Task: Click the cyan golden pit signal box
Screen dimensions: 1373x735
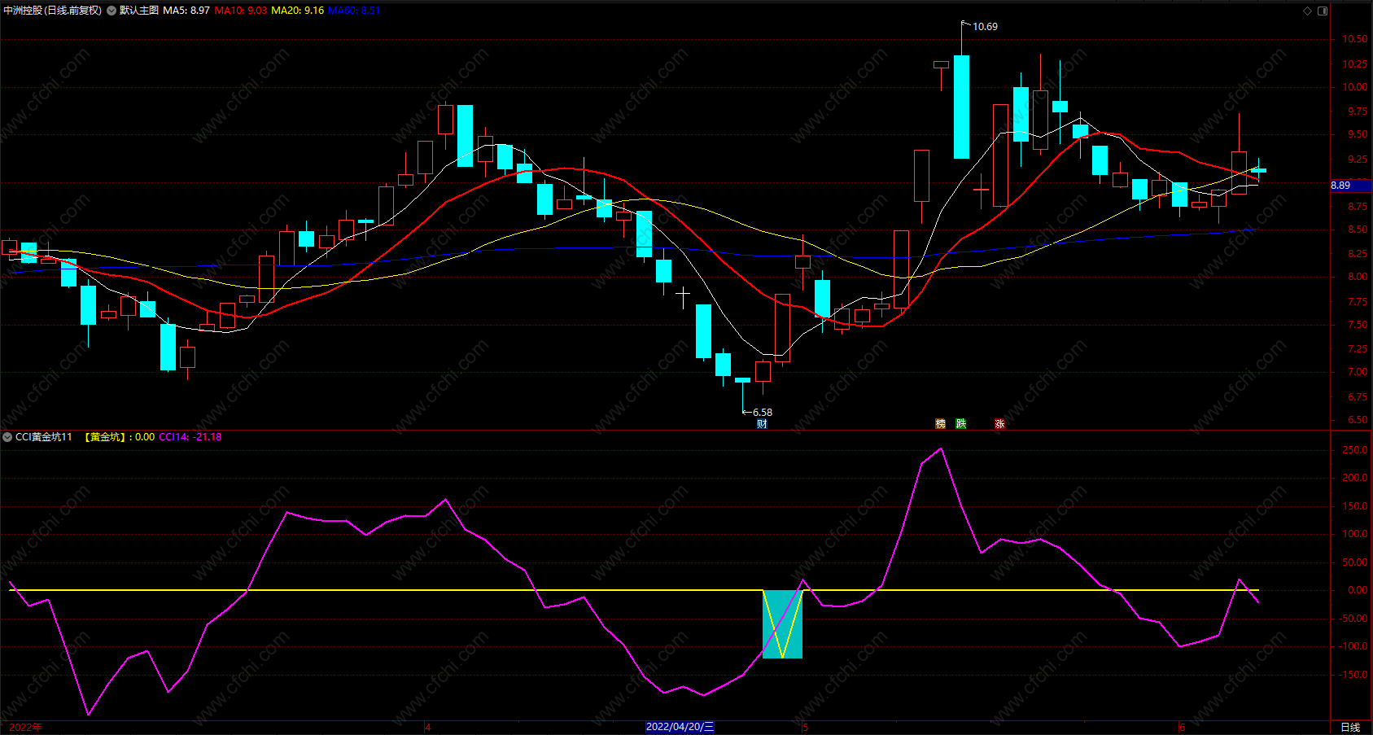Action: pyautogui.click(x=782, y=624)
